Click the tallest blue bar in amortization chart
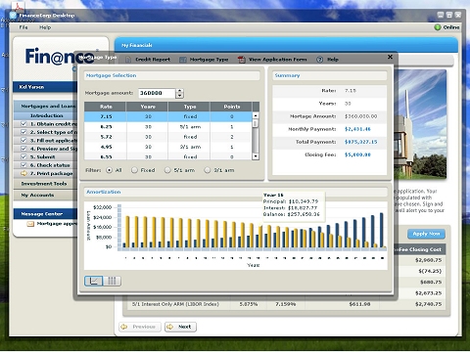The image size is (470, 352). pos(381,230)
